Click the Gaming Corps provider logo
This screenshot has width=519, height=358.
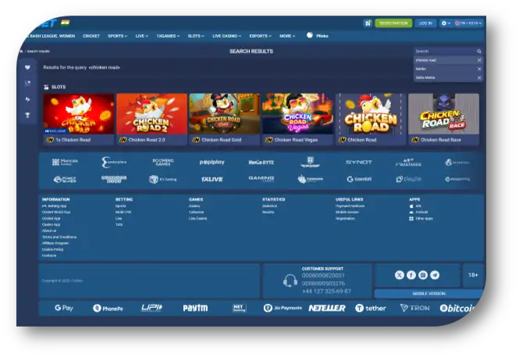tap(261, 179)
